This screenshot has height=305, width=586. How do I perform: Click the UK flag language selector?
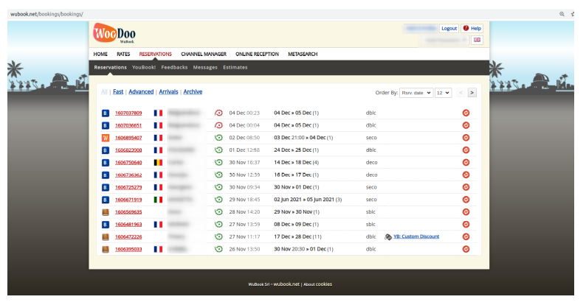coord(477,40)
